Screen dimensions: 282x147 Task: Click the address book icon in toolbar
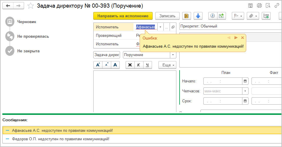tap(187, 16)
